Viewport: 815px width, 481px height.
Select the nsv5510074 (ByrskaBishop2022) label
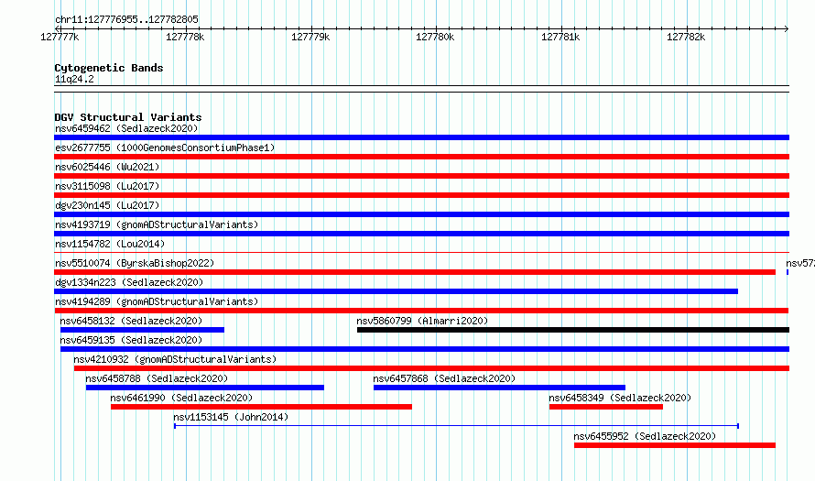pos(135,263)
